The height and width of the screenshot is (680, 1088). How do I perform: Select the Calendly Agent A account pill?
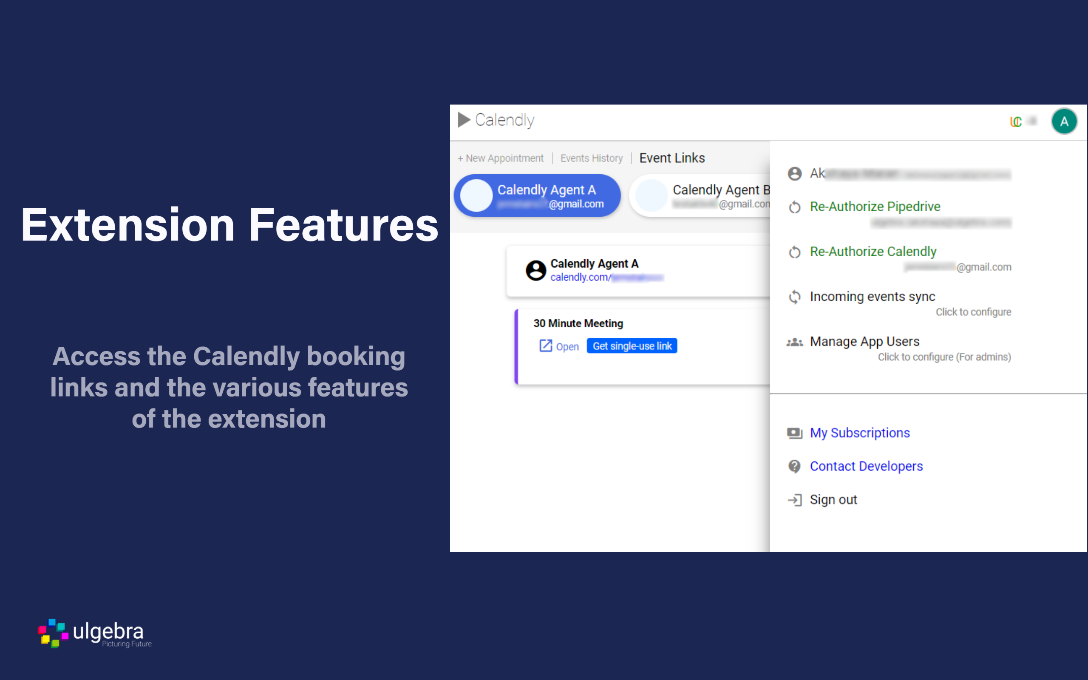pos(537,195)
